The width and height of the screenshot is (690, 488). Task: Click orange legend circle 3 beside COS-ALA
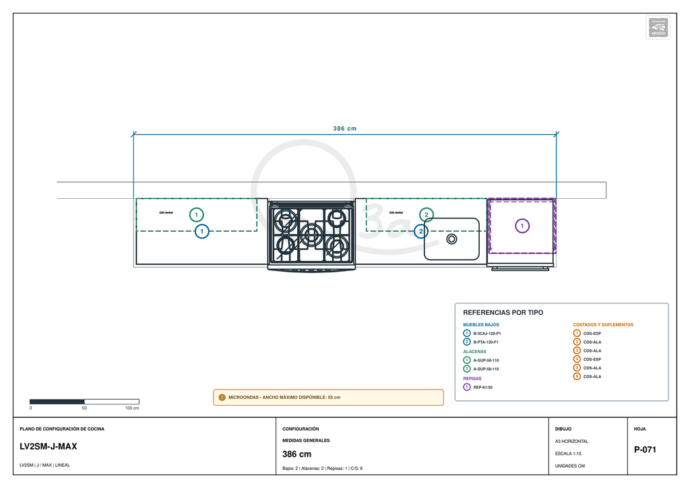(577, 350)
